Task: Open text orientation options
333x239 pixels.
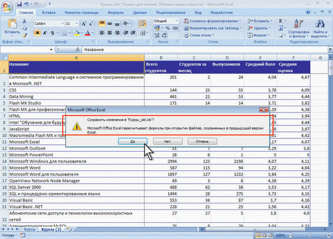Action: (127, 24)
